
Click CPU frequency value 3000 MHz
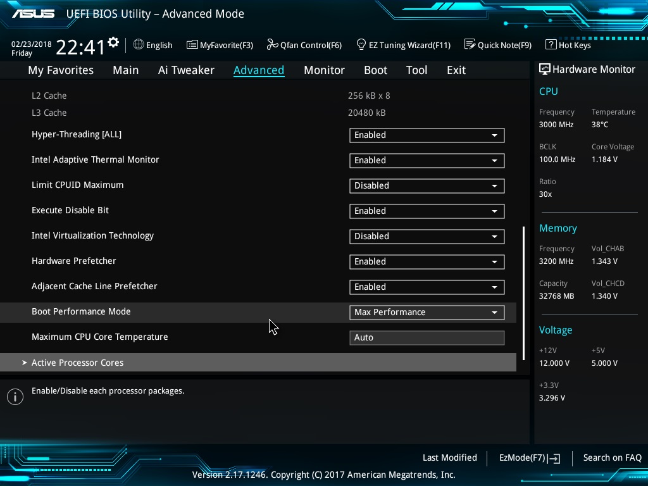[x=556, y=125]
